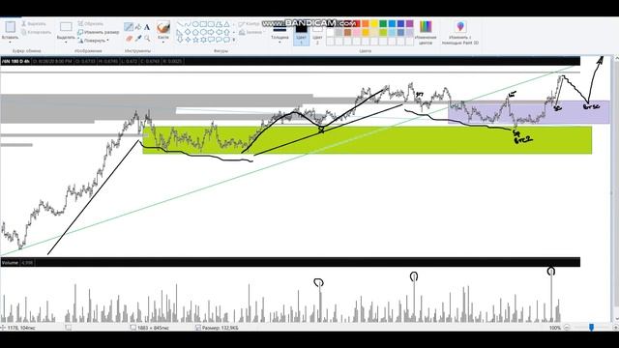Image resolution: width=619 pixels, height=348 pixels.
Task: Pick the yellow color swatch
Action: pos(374,23)
